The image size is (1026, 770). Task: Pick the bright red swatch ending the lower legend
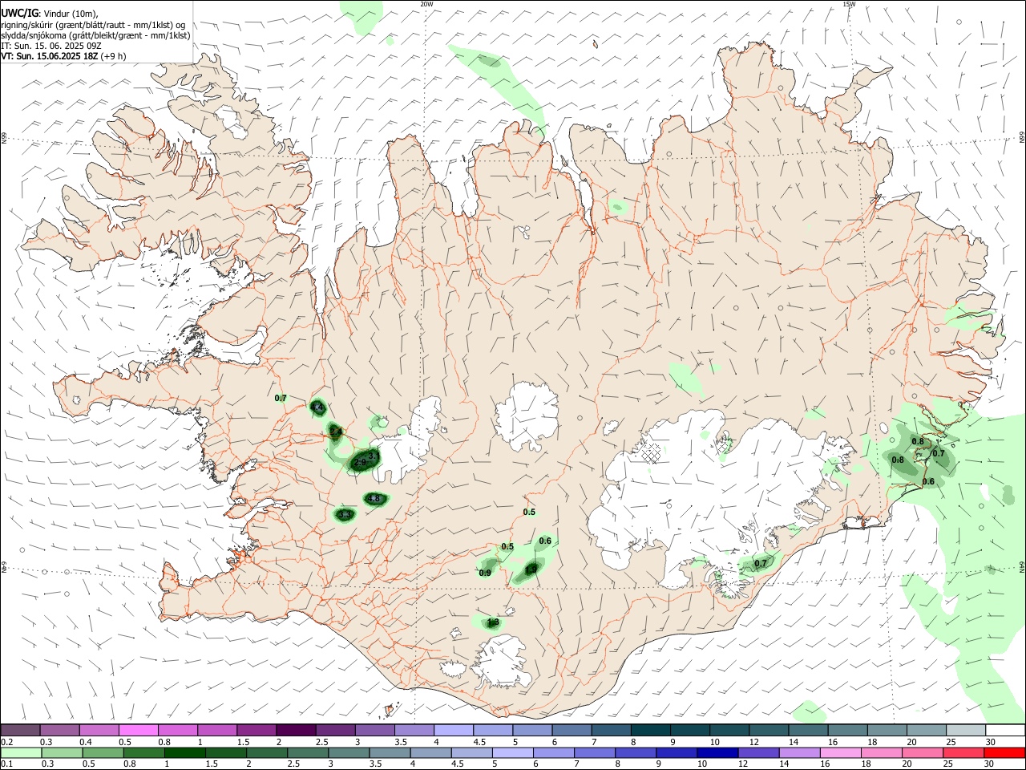click(x=1004, y=752)
